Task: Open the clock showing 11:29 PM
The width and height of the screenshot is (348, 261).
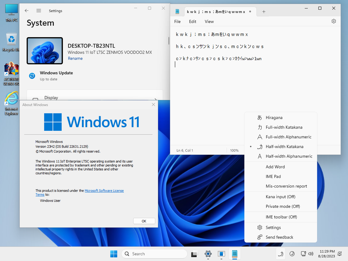Action: (327, 254)
